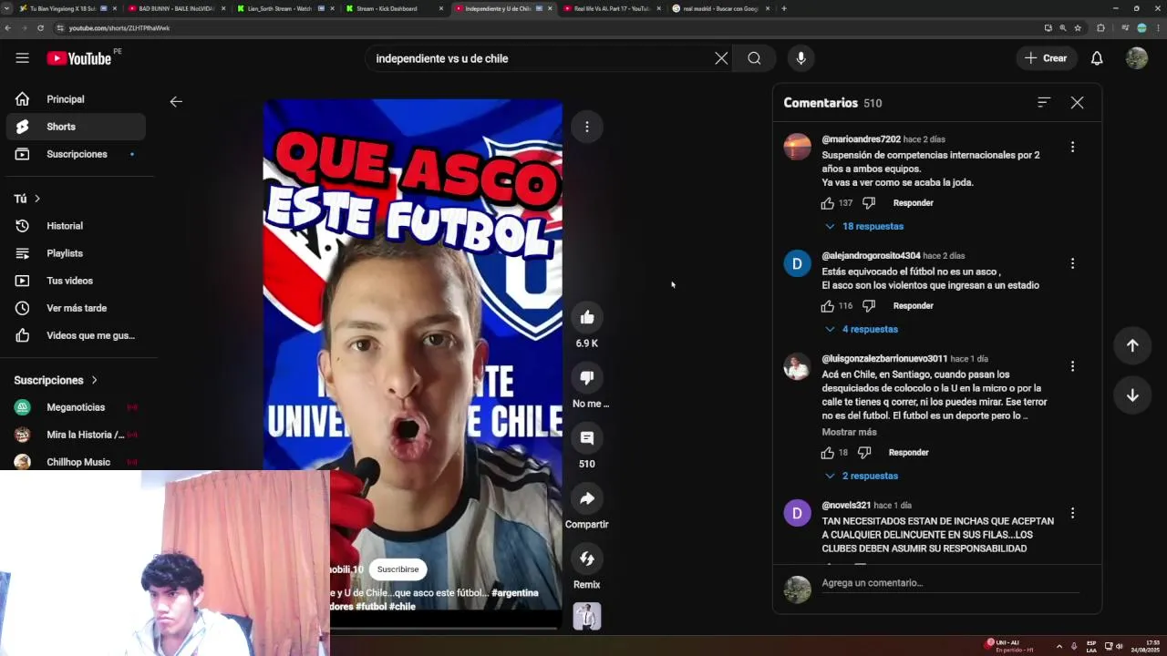
Task: Expand 4 respuestas replies
Action: pyautogui.click(x=861, y=329)
